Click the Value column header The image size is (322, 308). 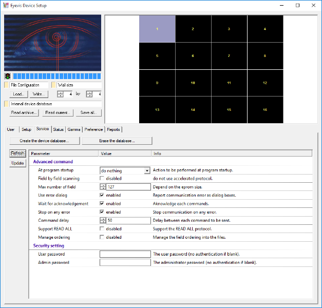point(125,153)
